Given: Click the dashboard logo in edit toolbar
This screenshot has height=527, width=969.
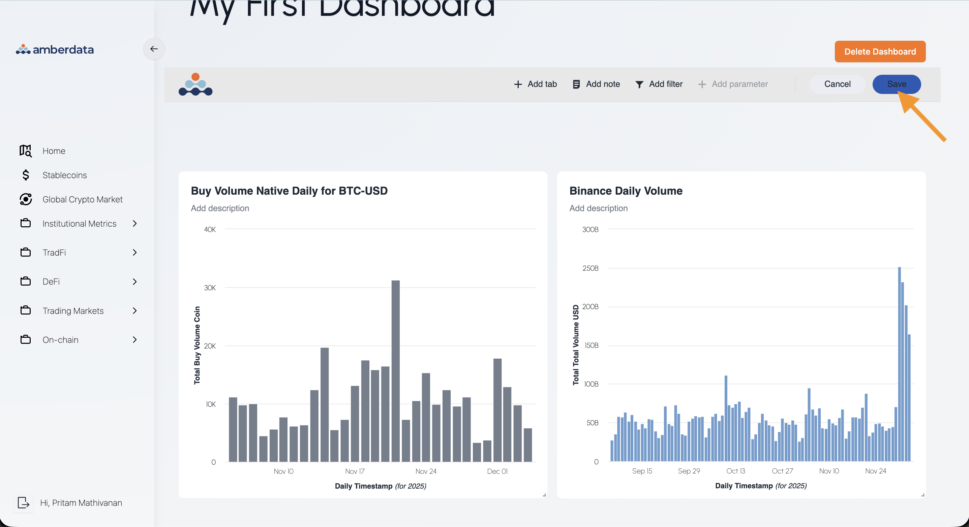Looking at the screenshot, I should [x=195, y=84].
